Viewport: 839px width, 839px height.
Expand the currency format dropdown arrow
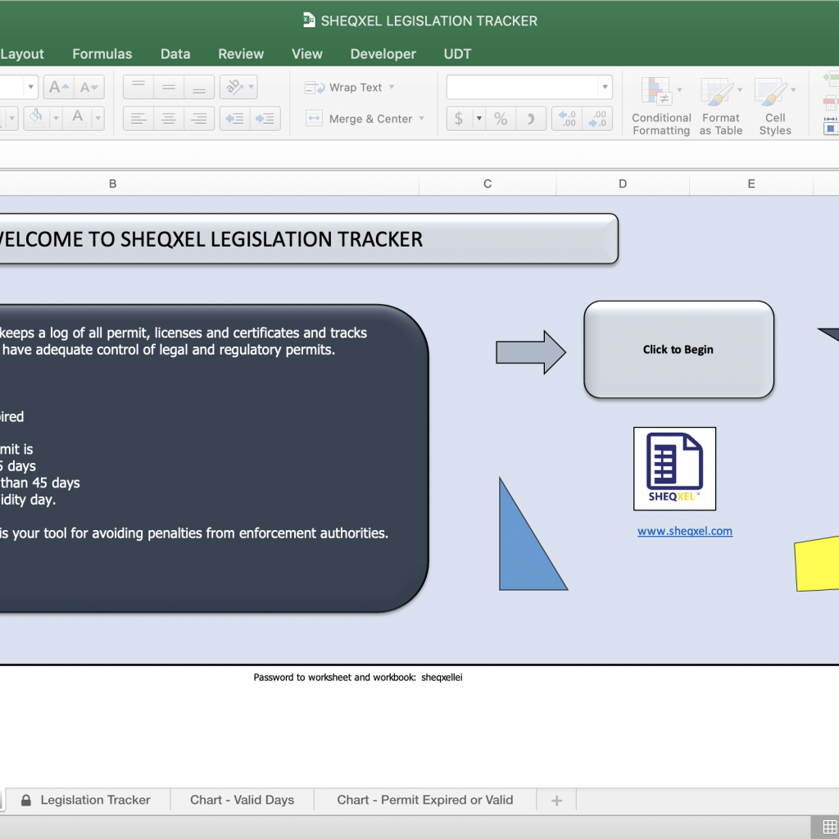478,118
